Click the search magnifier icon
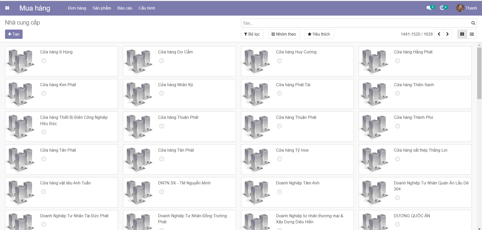This screenshot has width=482, height=230. click(473, 23)
